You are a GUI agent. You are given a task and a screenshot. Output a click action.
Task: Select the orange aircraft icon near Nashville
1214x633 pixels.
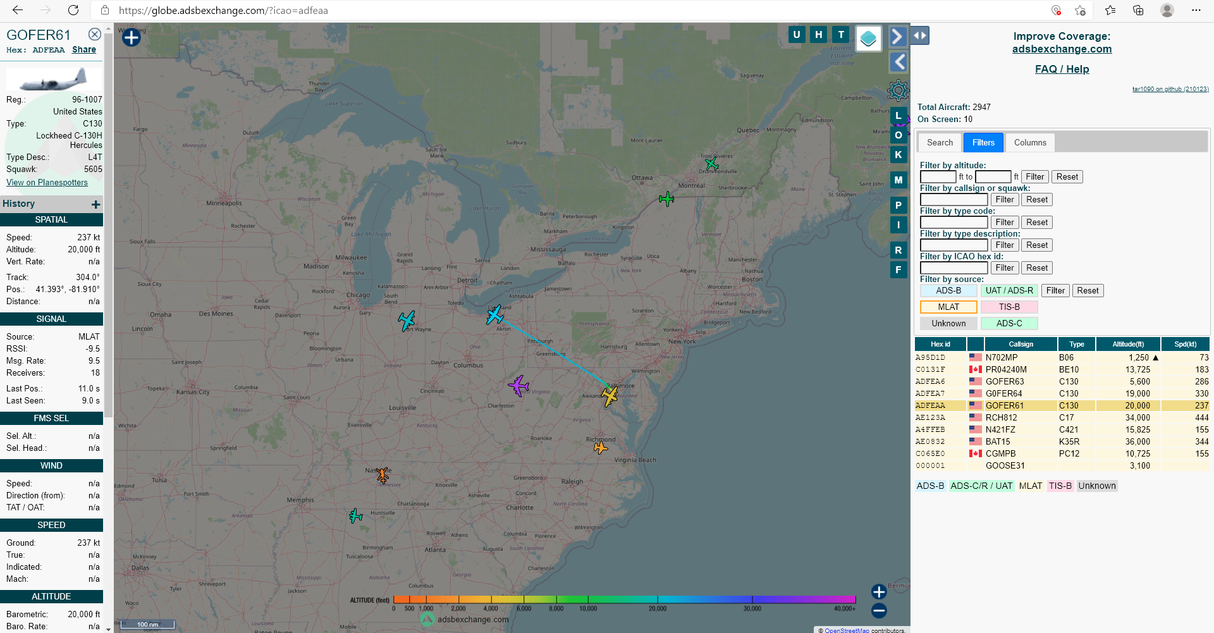coord(383,475)
